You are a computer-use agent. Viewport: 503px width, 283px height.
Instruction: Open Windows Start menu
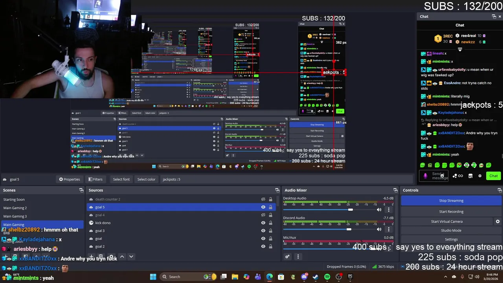pyautogui.click(x=153, y=277)
